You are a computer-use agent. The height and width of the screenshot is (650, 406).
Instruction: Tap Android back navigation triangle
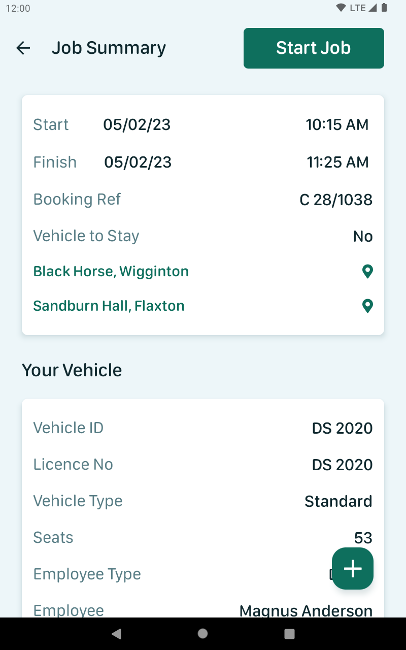pyautogui.click(x=116, y=634)
